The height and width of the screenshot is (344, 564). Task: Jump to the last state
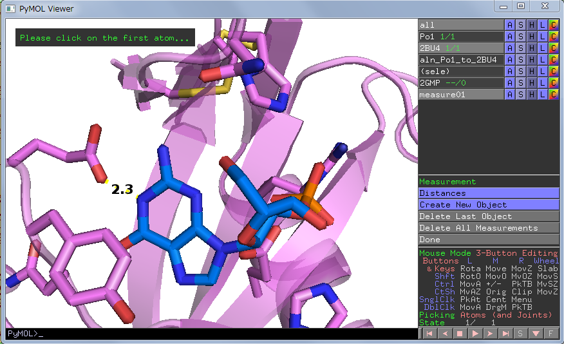tap(506, 333)
